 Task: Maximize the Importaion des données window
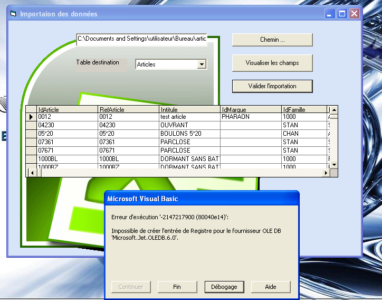point(342,14)
